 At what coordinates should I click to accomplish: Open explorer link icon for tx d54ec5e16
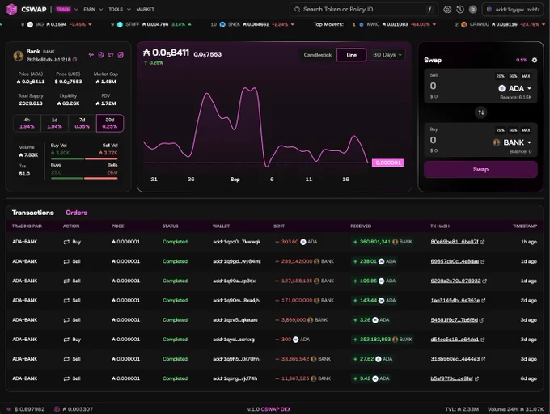click(483, 340)
